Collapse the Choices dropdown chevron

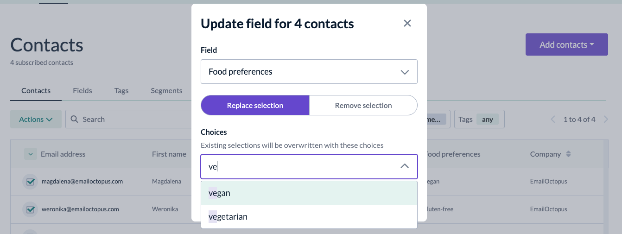[x=405, y=166]
